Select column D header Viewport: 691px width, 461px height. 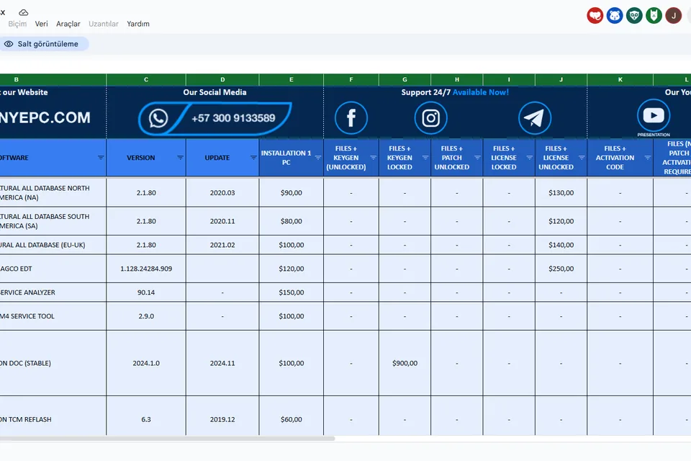click(222, 80)
